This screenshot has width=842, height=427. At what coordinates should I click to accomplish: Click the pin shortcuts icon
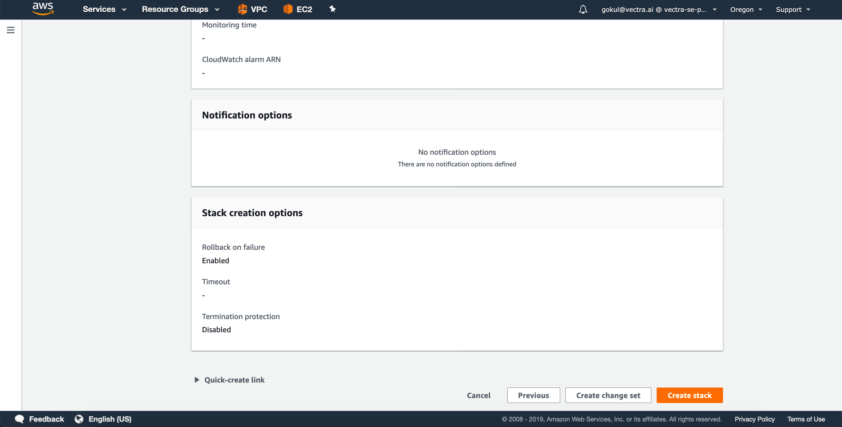[x=332, y=9]
